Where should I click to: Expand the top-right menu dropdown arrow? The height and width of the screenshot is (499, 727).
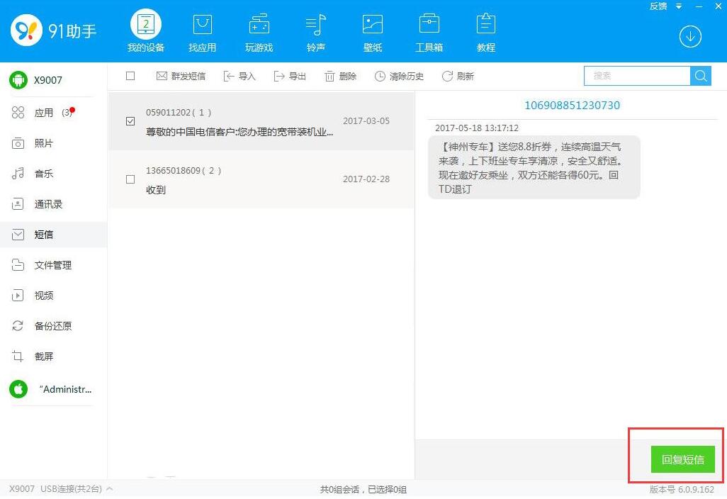(x=678, y=6)
